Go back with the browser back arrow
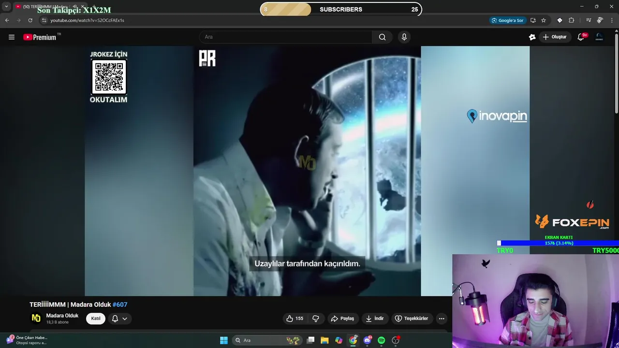 (x=7, y=20)
